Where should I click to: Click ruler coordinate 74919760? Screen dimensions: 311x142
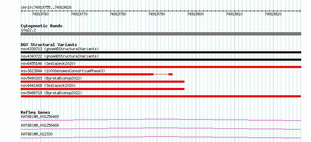(x=40, y=14)
